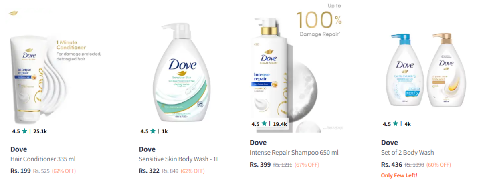Click the star icon on Intense Repair Shampoo rating

tap(264, 124)
